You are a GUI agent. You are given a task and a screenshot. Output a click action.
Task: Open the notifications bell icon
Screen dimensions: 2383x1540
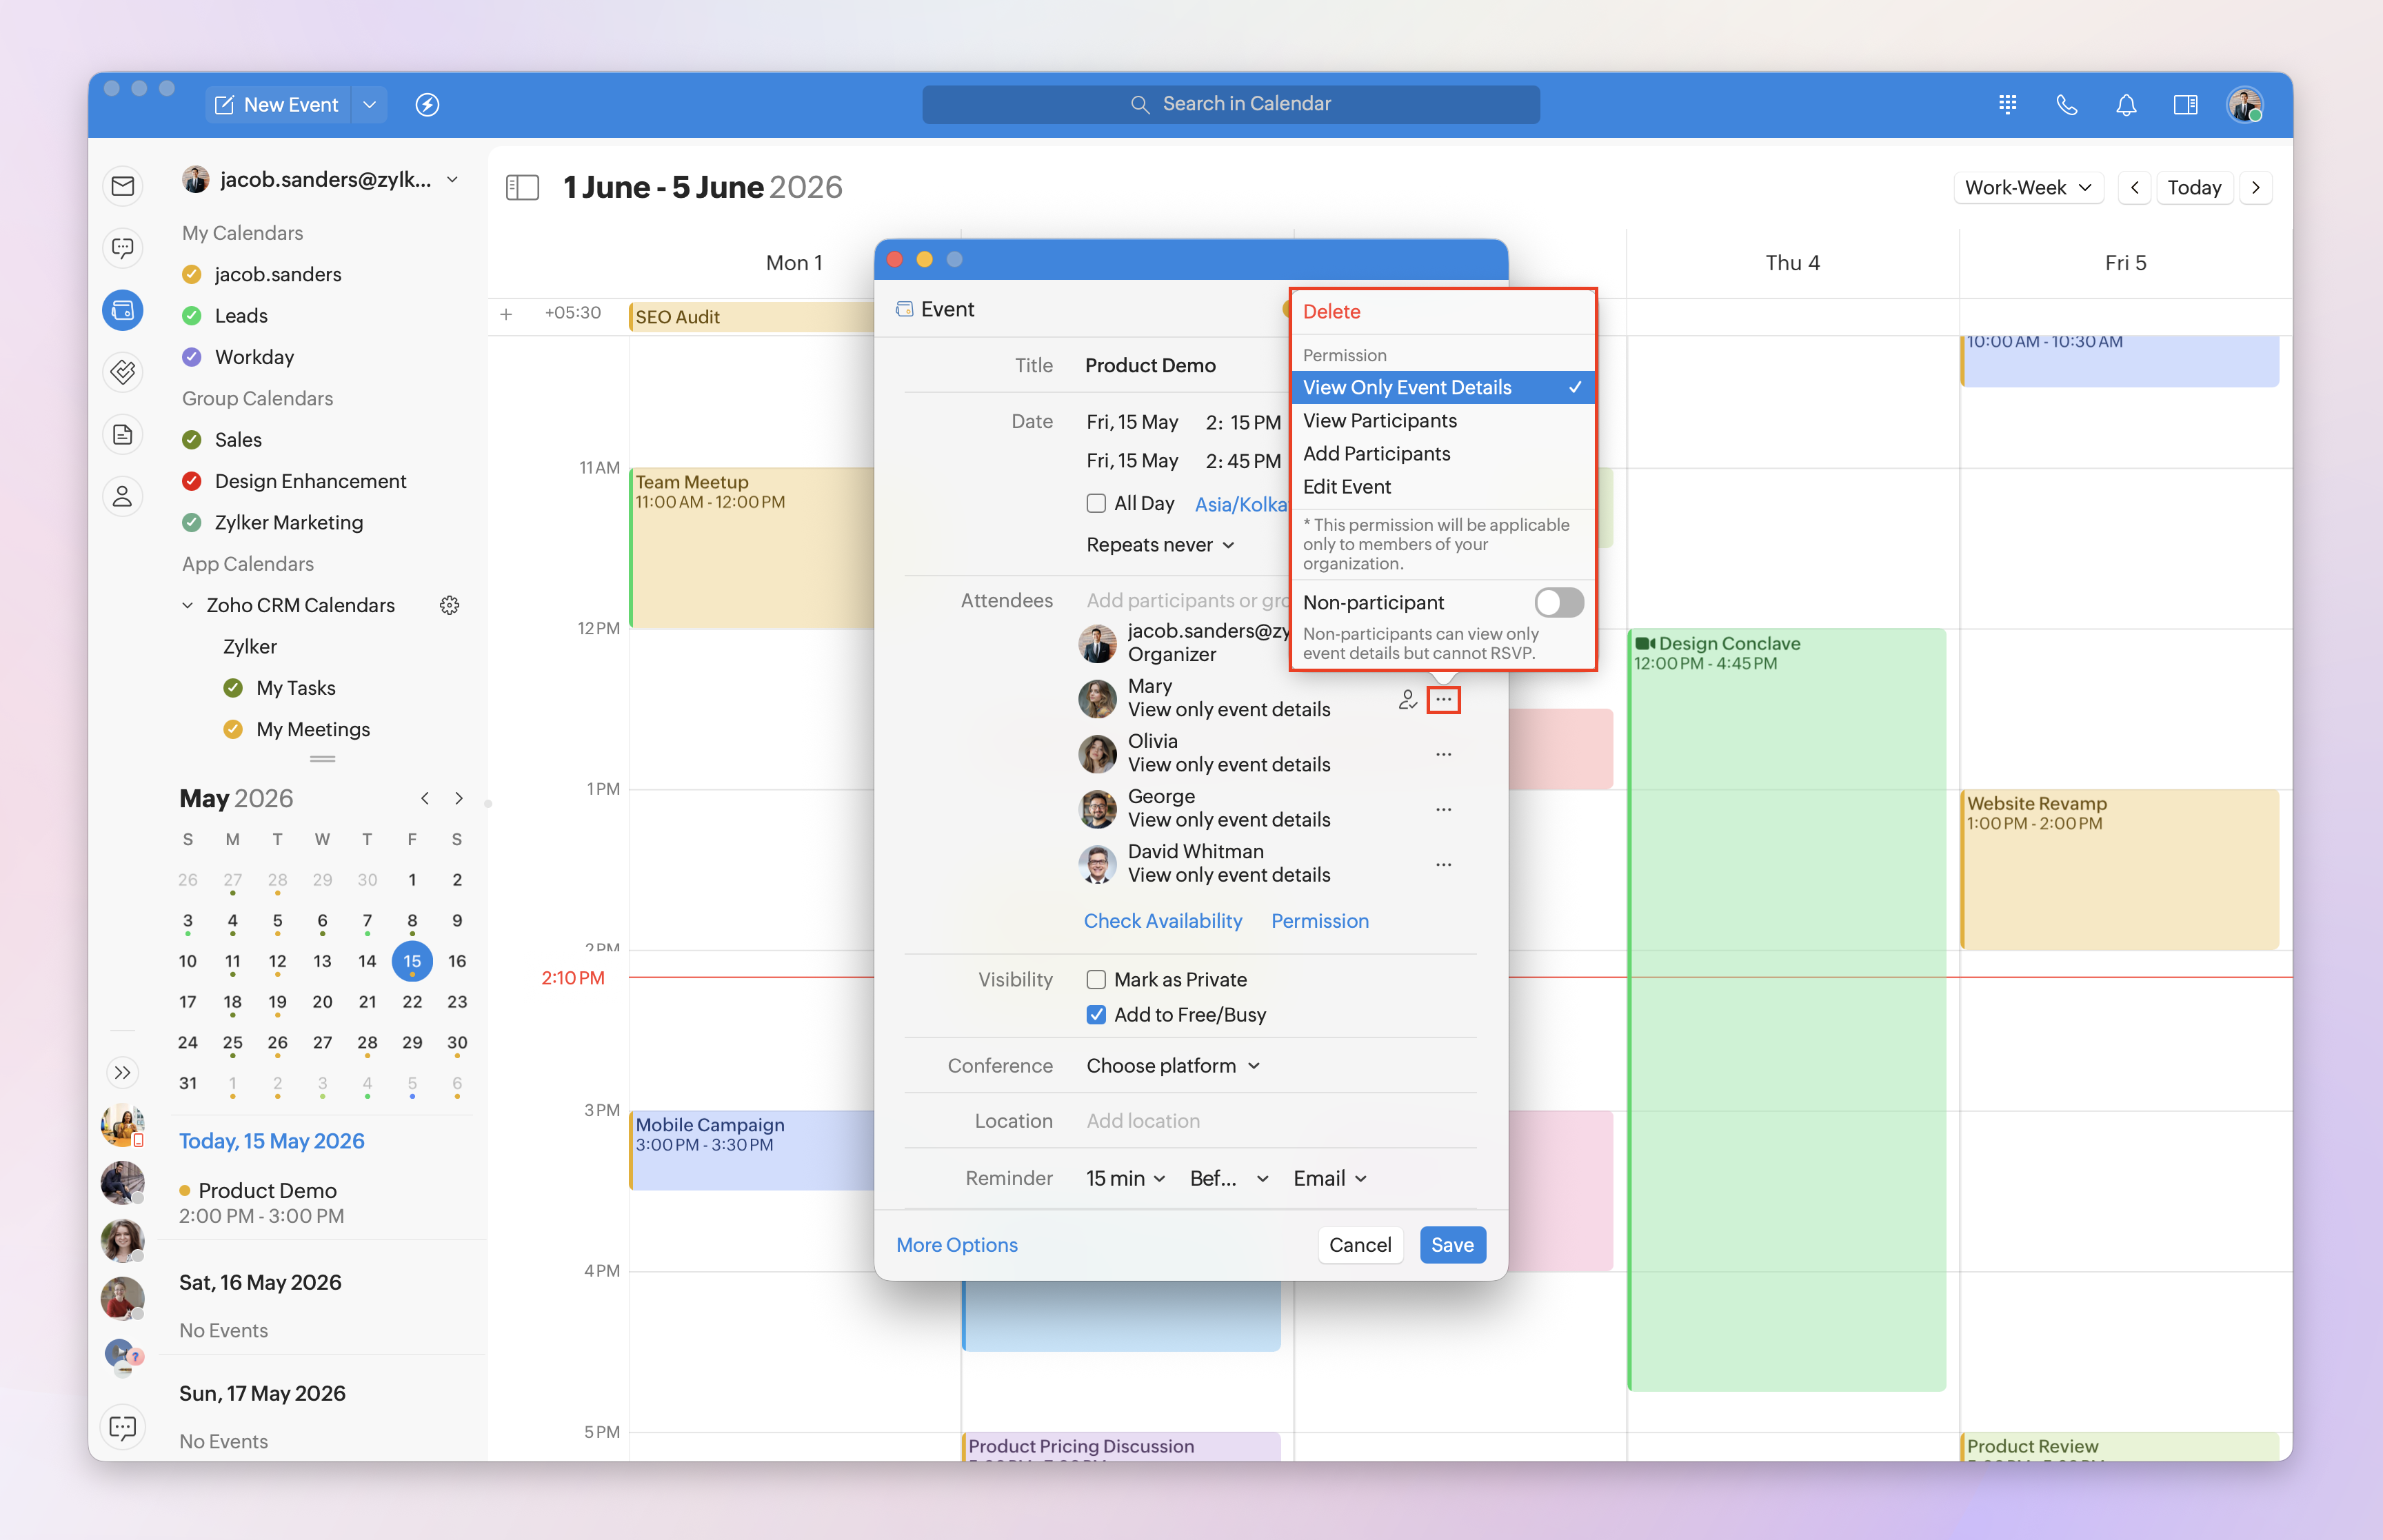pyautogui.click(x=2126, y=105)
